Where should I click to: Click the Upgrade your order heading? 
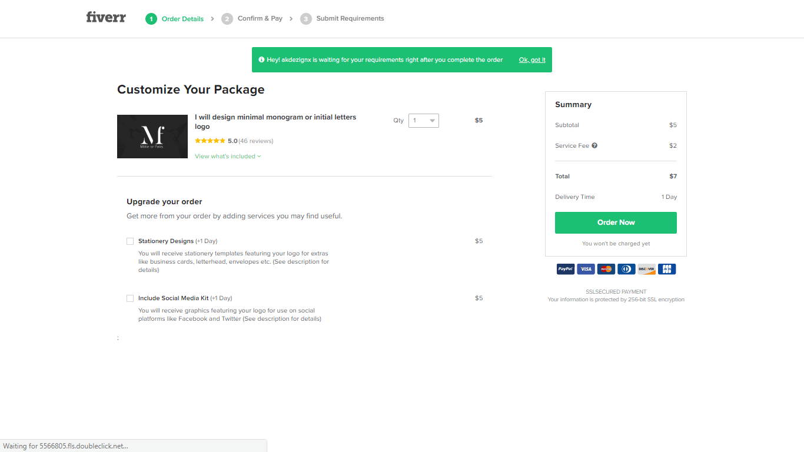pos(164,201)
